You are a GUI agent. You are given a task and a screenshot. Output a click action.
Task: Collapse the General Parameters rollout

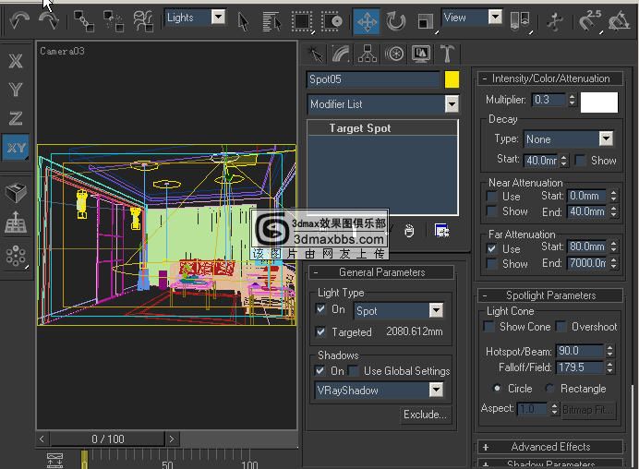(x=381, y=272)
